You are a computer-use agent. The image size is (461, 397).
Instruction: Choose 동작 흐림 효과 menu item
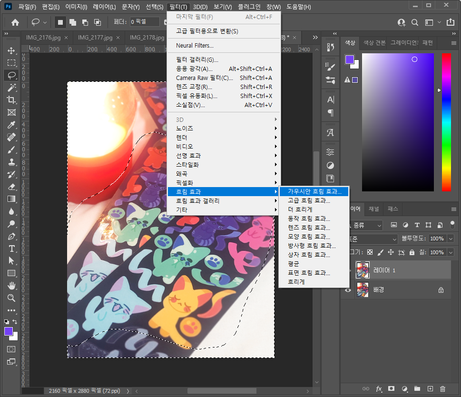(314, 218)
